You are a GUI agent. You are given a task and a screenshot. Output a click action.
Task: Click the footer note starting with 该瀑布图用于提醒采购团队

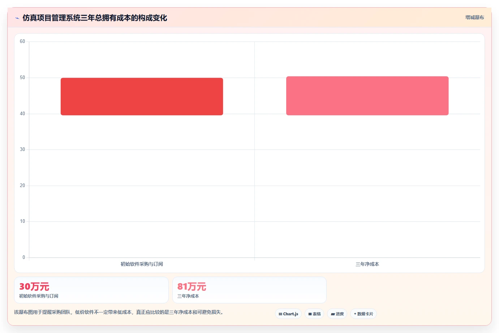(119, 312)
